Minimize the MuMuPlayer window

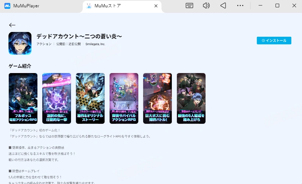pyautogui.click(x=260, y=6)
